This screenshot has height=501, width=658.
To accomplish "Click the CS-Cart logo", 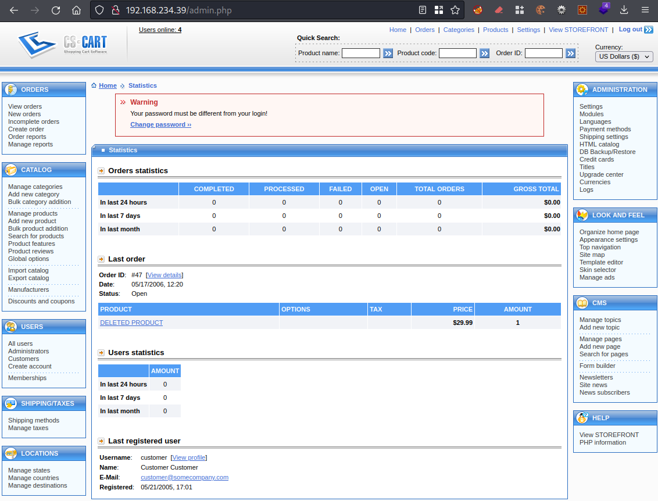I will tap(62, 44).
